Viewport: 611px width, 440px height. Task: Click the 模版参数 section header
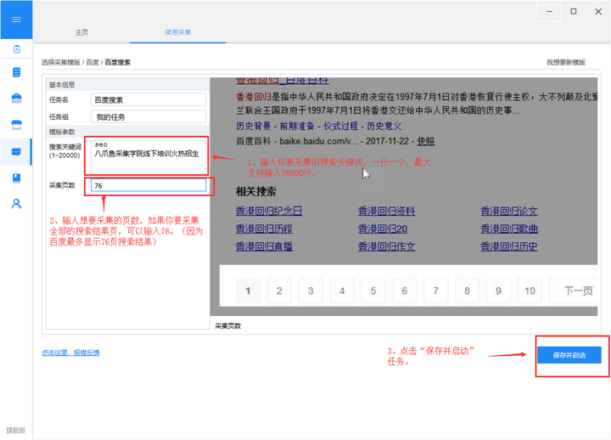[x=62, y=132]
